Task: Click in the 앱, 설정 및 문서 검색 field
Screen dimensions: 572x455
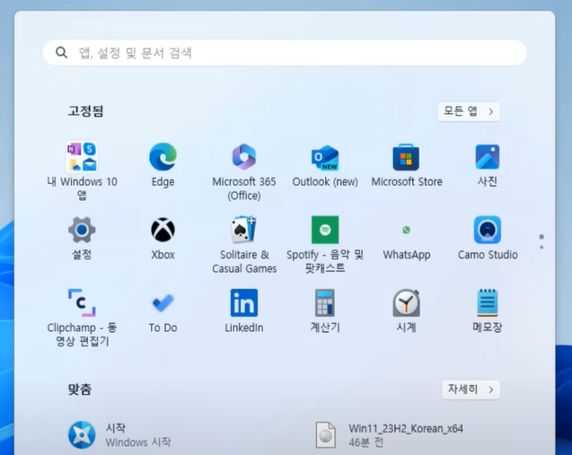Action: [285, 53]
